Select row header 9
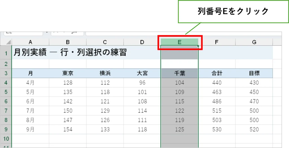 (6, 129)
